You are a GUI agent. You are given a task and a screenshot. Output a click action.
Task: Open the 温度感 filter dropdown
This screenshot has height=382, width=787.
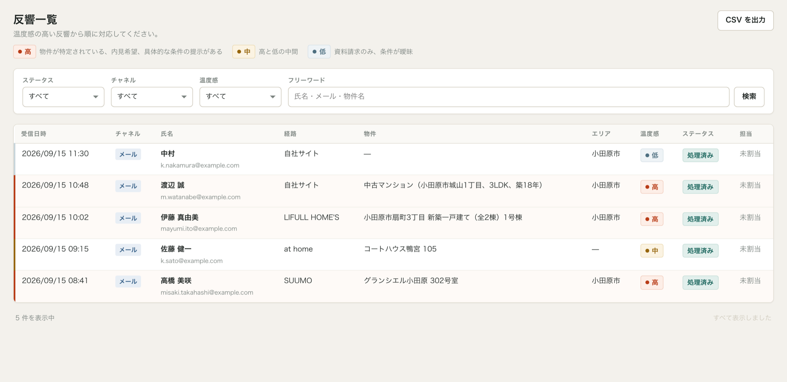(x=240, y=97)
